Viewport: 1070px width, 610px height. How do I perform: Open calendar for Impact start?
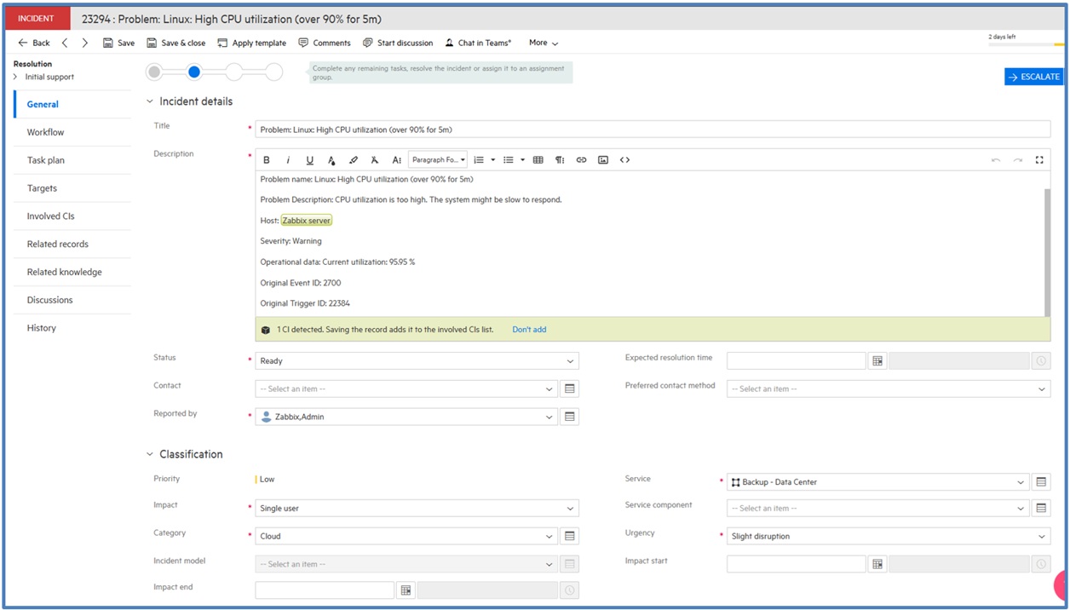point(877,564)
